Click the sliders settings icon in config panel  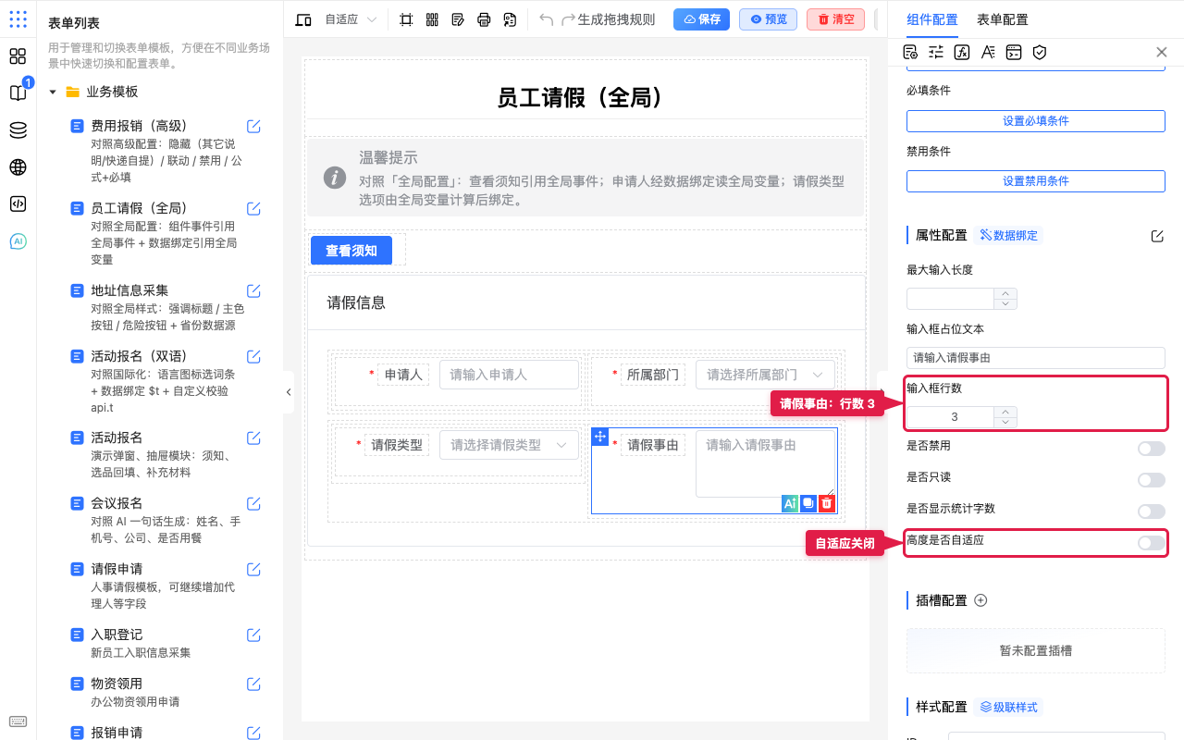(936, 53)
